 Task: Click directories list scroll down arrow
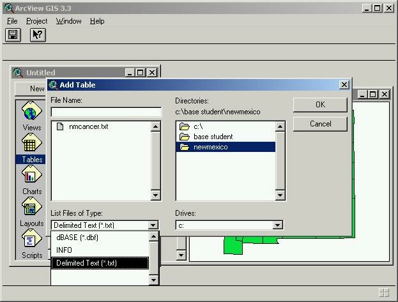pyautogui.click(x=280, y=195)
